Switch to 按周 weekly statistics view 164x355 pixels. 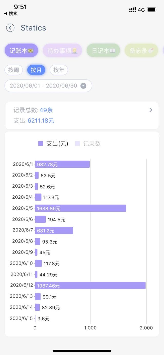coord(13,70)
